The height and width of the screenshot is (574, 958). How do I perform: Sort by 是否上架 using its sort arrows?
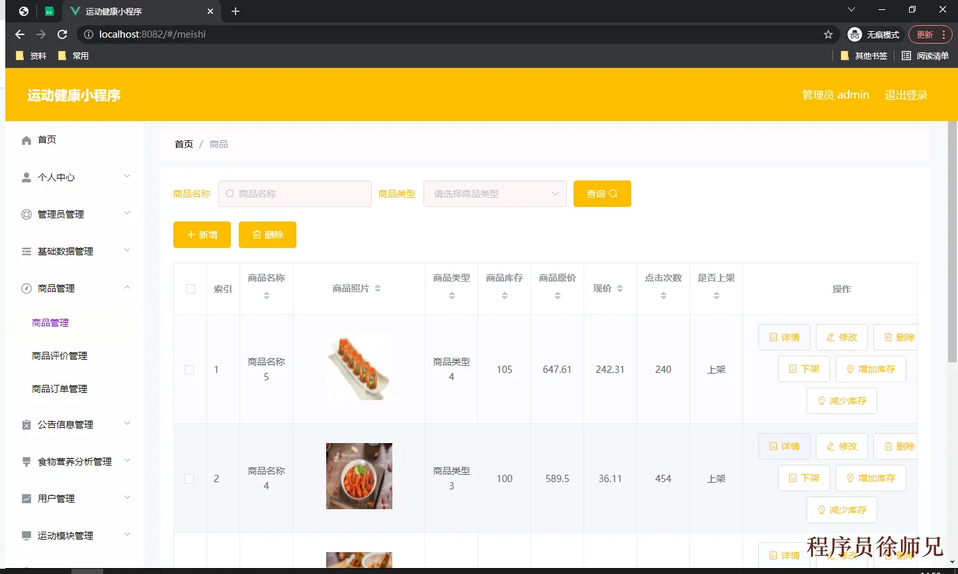[x=717, y=296]
